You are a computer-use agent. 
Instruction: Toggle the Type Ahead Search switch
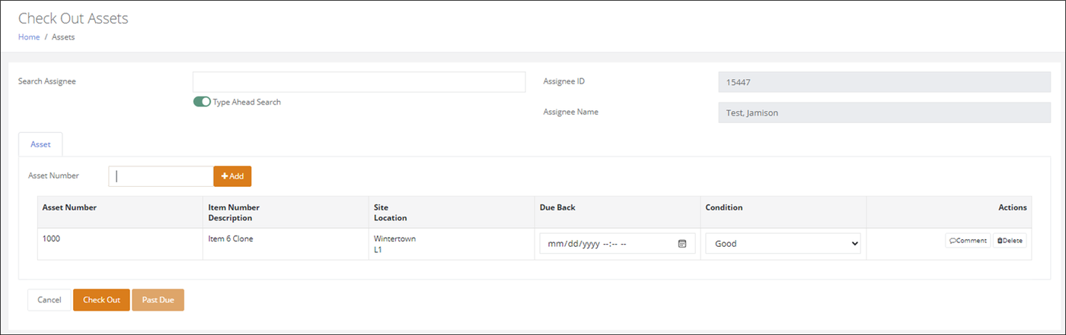coord(202,102)
